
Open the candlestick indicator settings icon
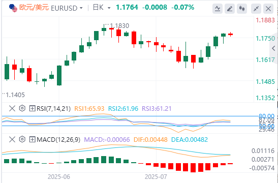click(242, 9)
